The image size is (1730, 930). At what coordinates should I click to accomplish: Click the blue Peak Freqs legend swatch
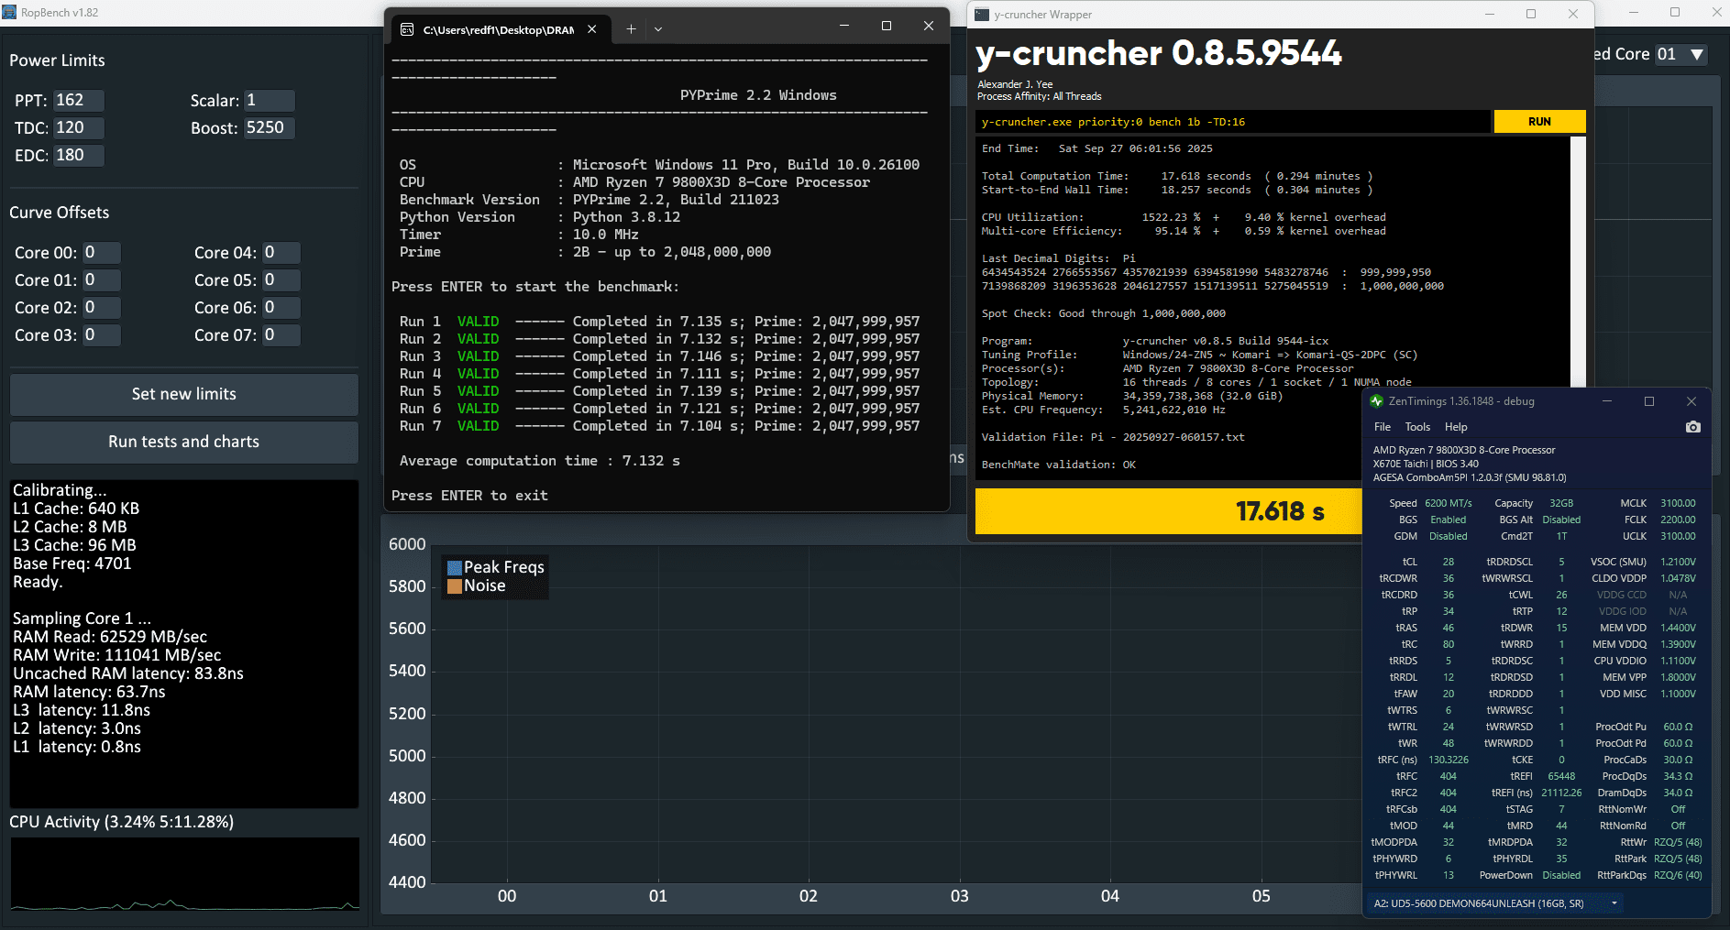click(x=454, y=568)
